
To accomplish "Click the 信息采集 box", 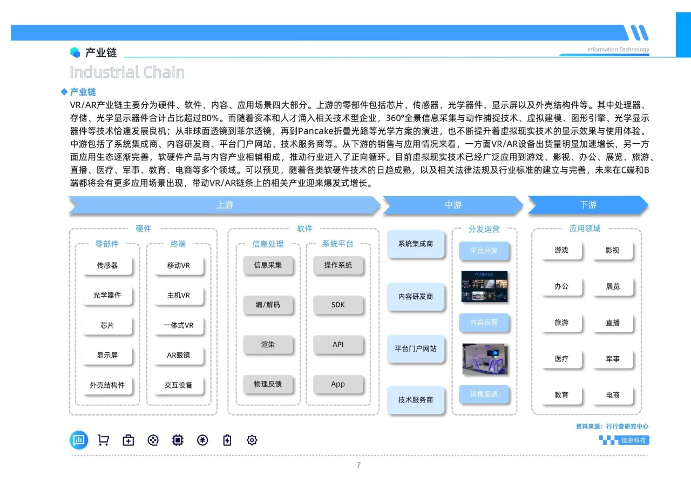I will 268,265.
